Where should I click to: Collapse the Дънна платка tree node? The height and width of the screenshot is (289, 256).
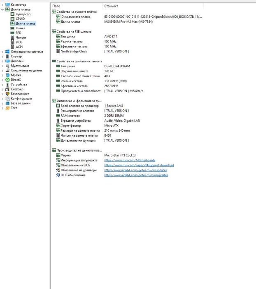(x=2, y=9)
